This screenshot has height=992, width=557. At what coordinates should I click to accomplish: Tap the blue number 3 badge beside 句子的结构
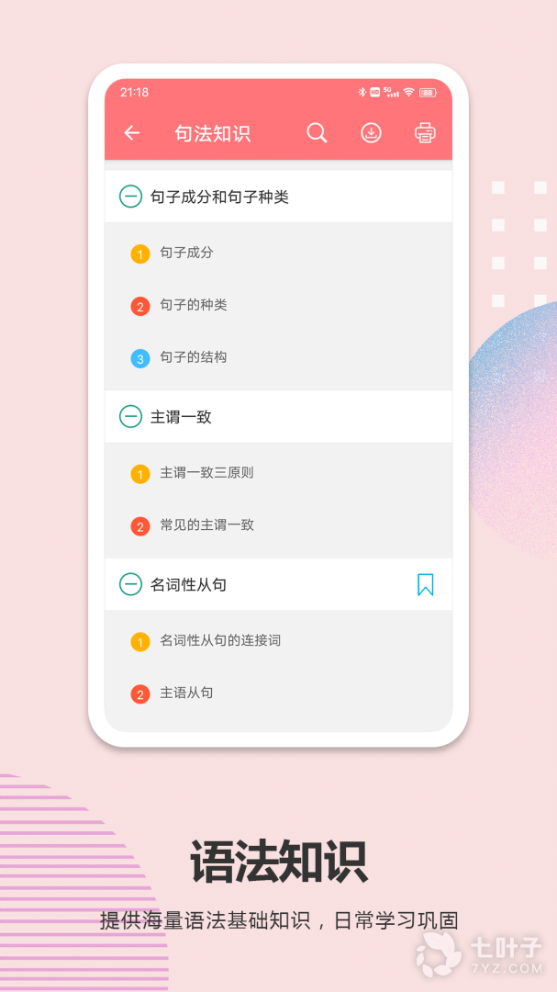(x=140, y=359)
